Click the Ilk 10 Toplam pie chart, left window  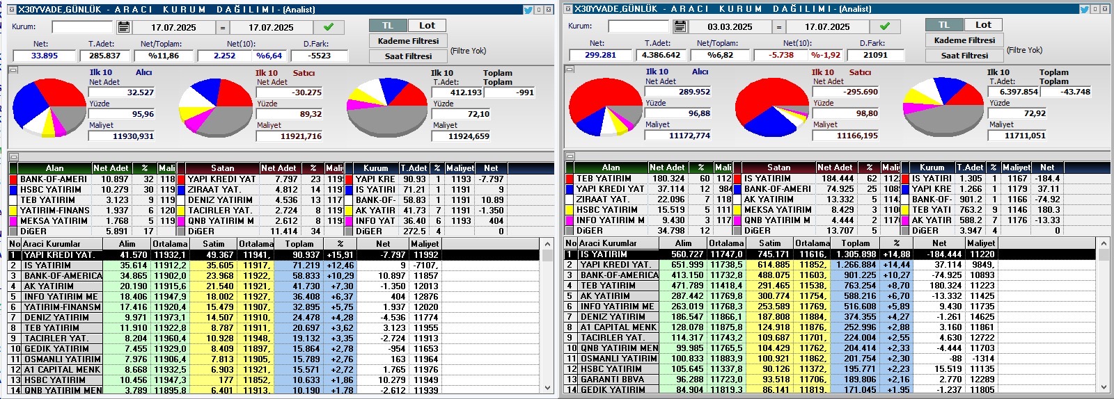[387, 108]
